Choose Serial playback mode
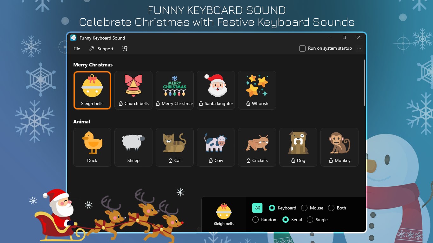The image size is (433, 243). point(292,220)
